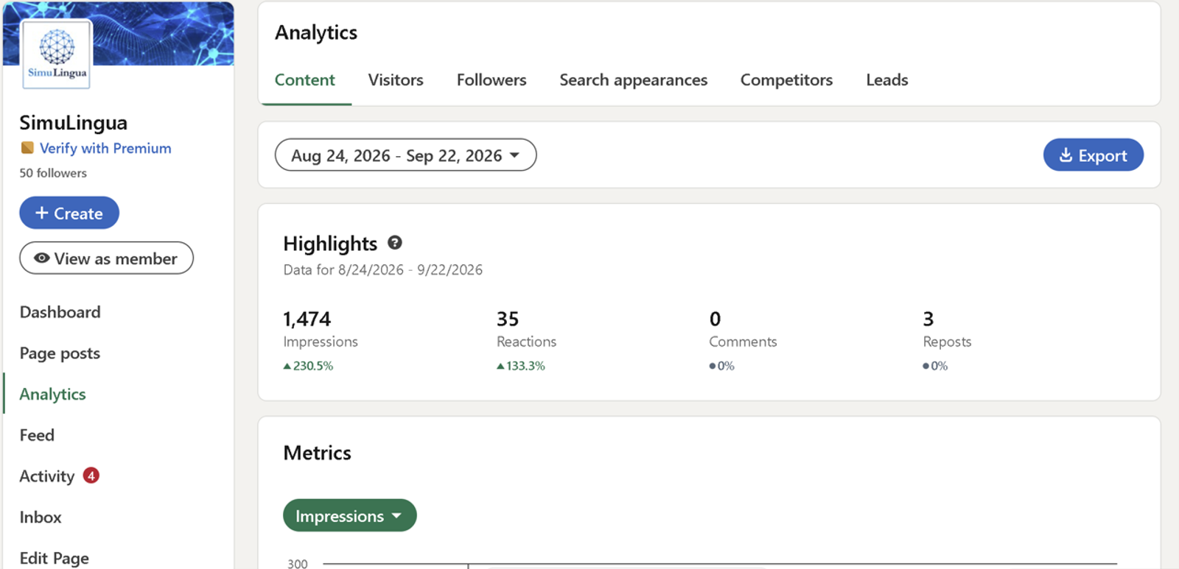Open Edit Page in the sidebar

tap(55, 558)
